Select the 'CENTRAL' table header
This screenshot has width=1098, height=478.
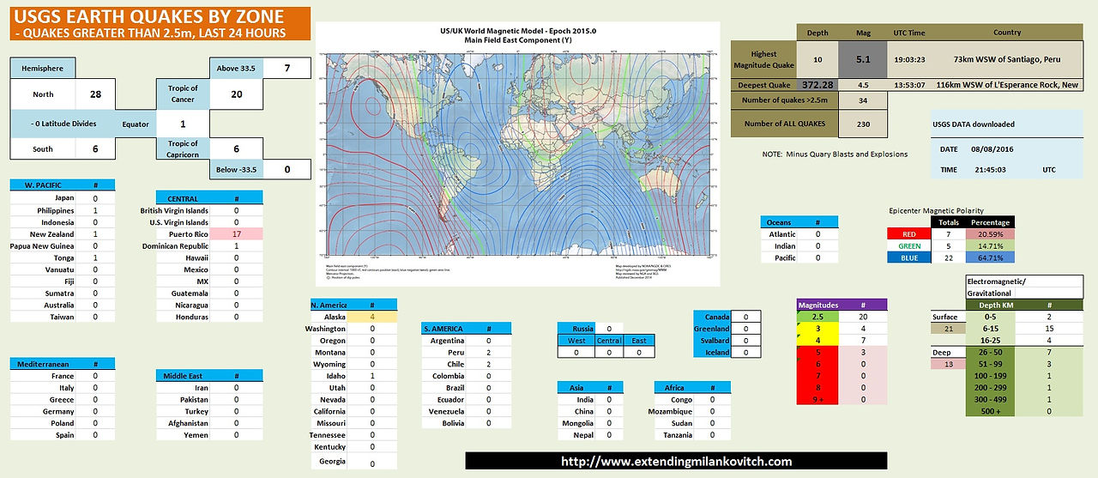184,198
